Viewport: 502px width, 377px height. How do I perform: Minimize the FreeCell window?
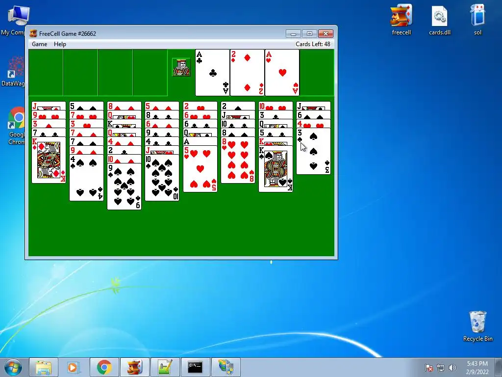pos(293,34)
